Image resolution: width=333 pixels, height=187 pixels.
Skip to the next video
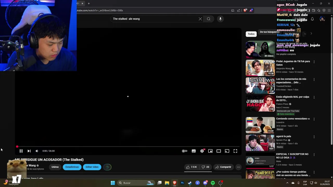29,151
